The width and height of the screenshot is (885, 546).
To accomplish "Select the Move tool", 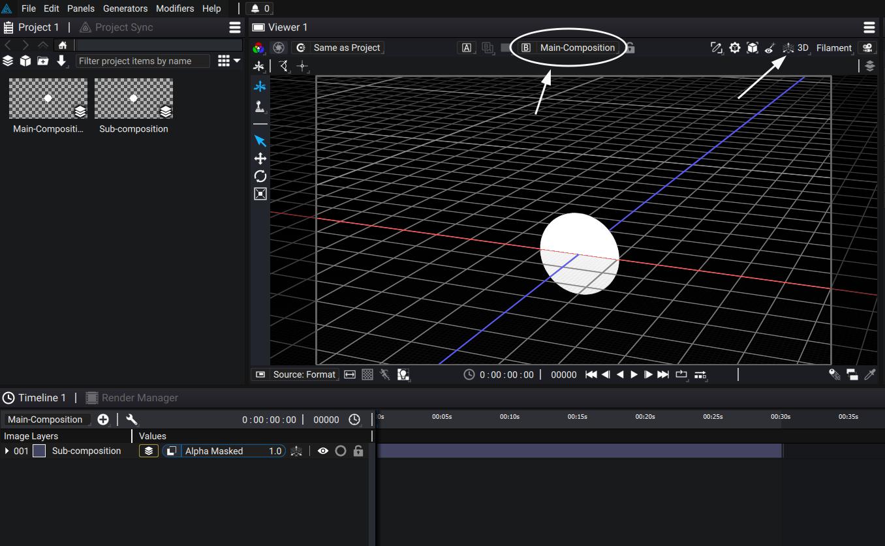I will click(260, 159).
